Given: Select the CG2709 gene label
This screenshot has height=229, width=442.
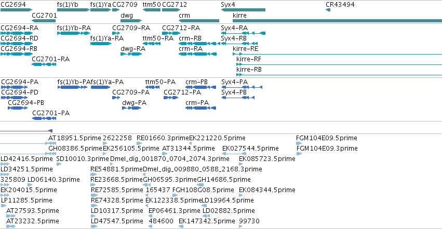Looking at the screenshot, I should pos(125,5).
